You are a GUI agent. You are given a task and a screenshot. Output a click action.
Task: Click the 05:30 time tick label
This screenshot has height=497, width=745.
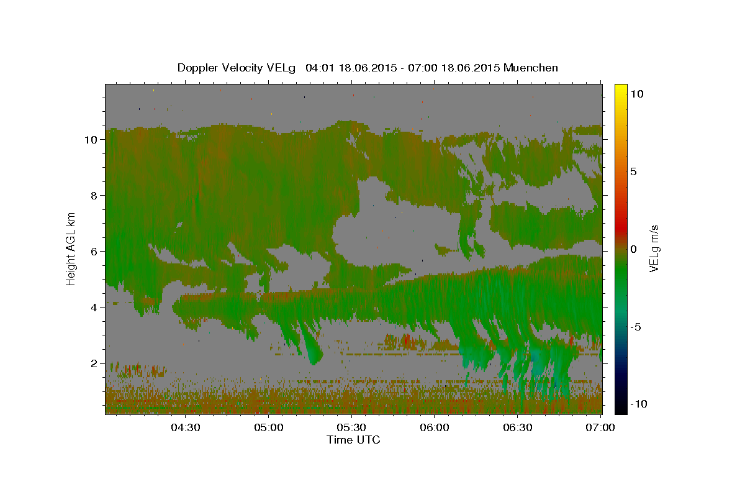[351, 427]
